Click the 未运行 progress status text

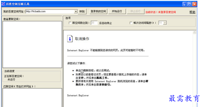tap(11, 80)
